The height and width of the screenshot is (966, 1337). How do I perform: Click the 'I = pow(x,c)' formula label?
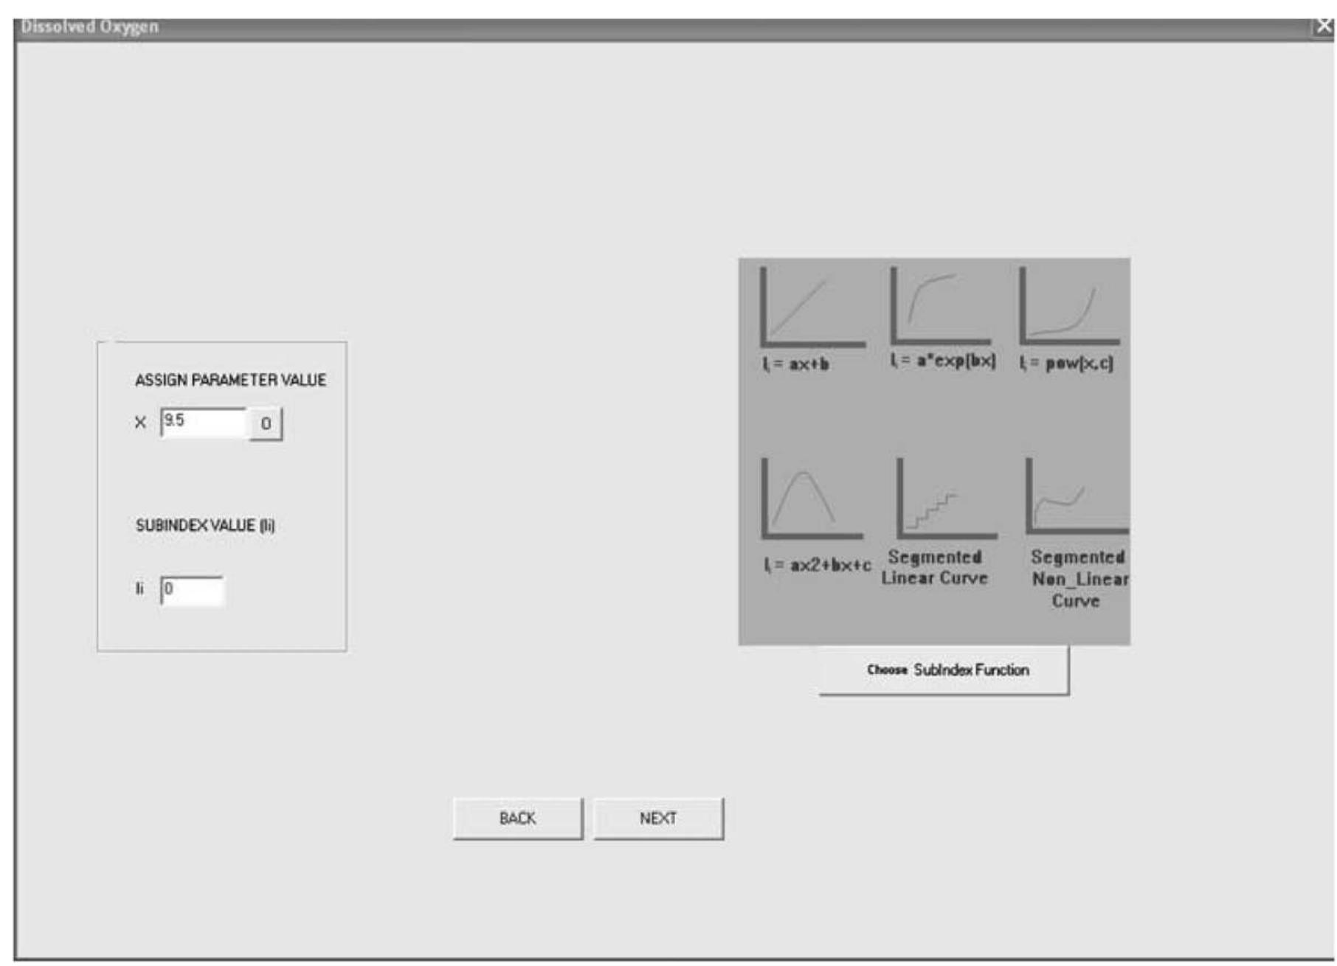[x=1066, y=363]
